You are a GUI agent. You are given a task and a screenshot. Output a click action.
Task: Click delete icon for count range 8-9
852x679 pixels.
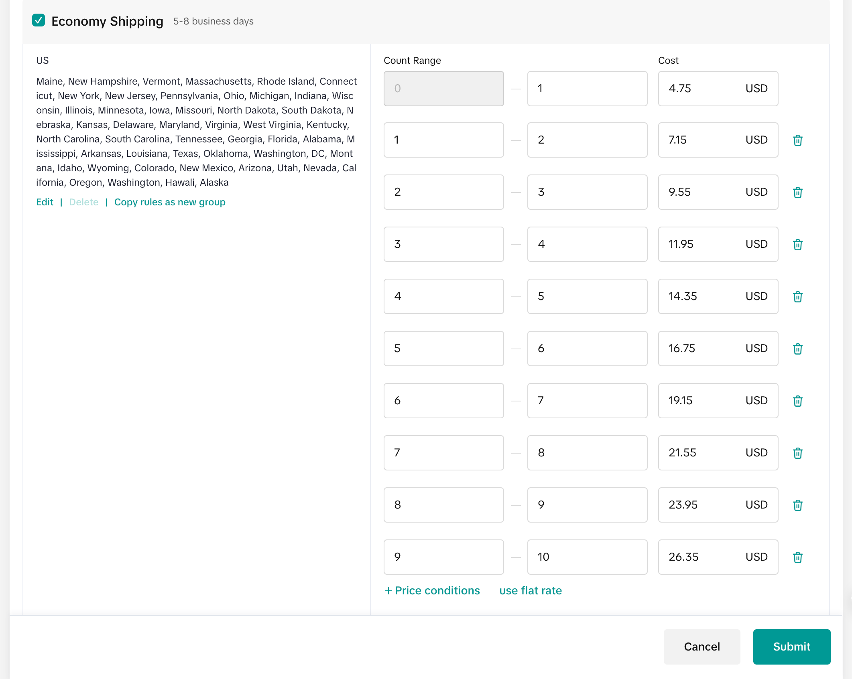797,505
